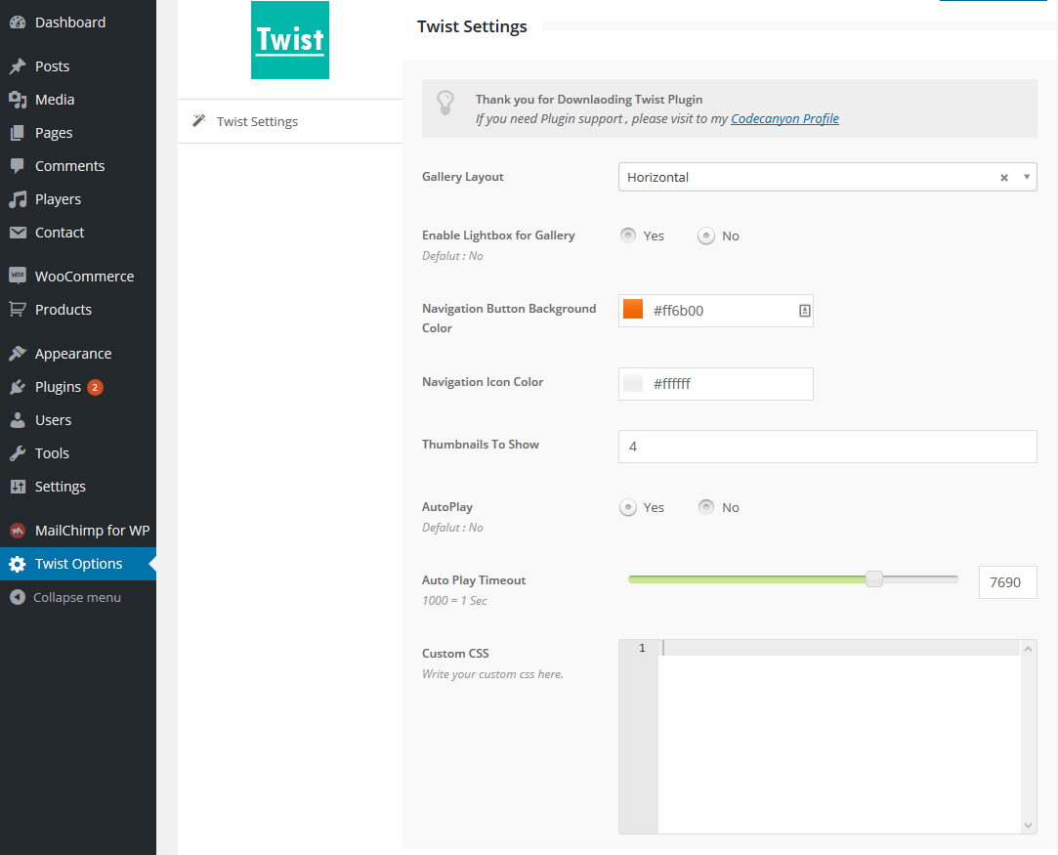Select No for Enable Lightbox

coord(706,235)
